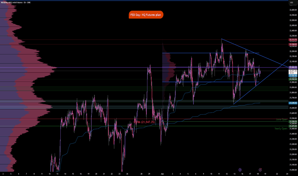
Task: Click the 'Jun' label on time axis
Action: [x=162, y=174]
